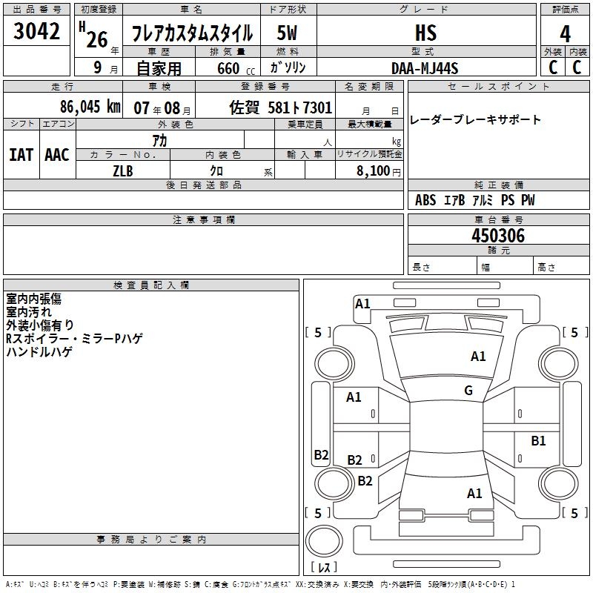The height and width of the screenshot is (593, 593).
Task: Select the 注意事項欄 header
Action: (x=204, y=219)
